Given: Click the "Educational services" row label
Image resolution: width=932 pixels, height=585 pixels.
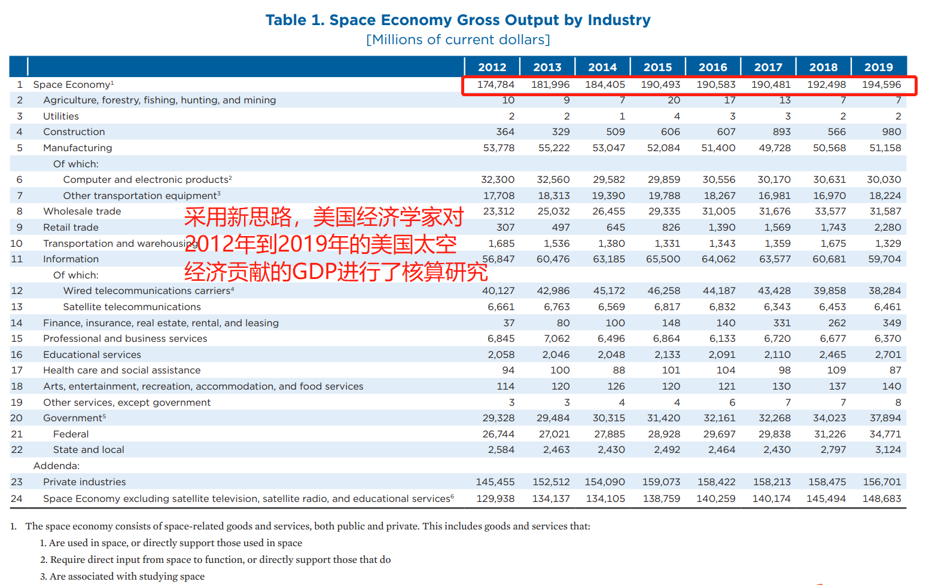Looking at the screenshot, I should click(92, 354).
